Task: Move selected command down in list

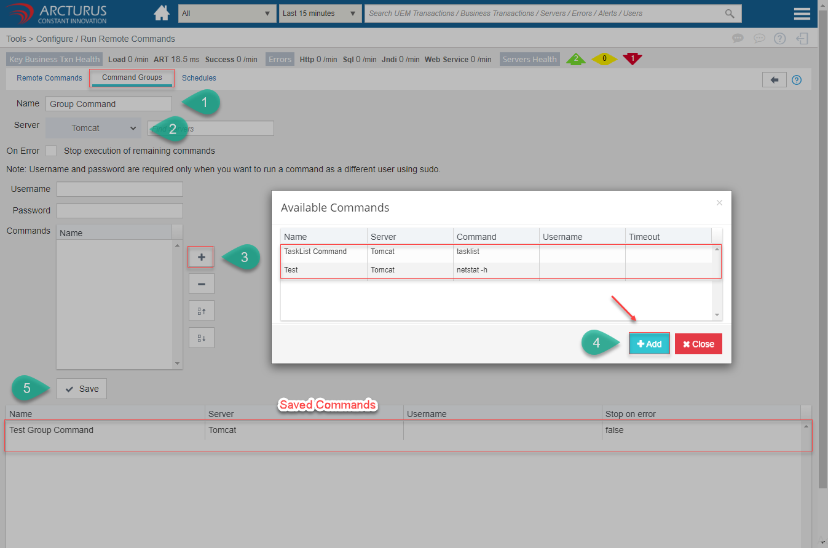Action: click(201, 338)
